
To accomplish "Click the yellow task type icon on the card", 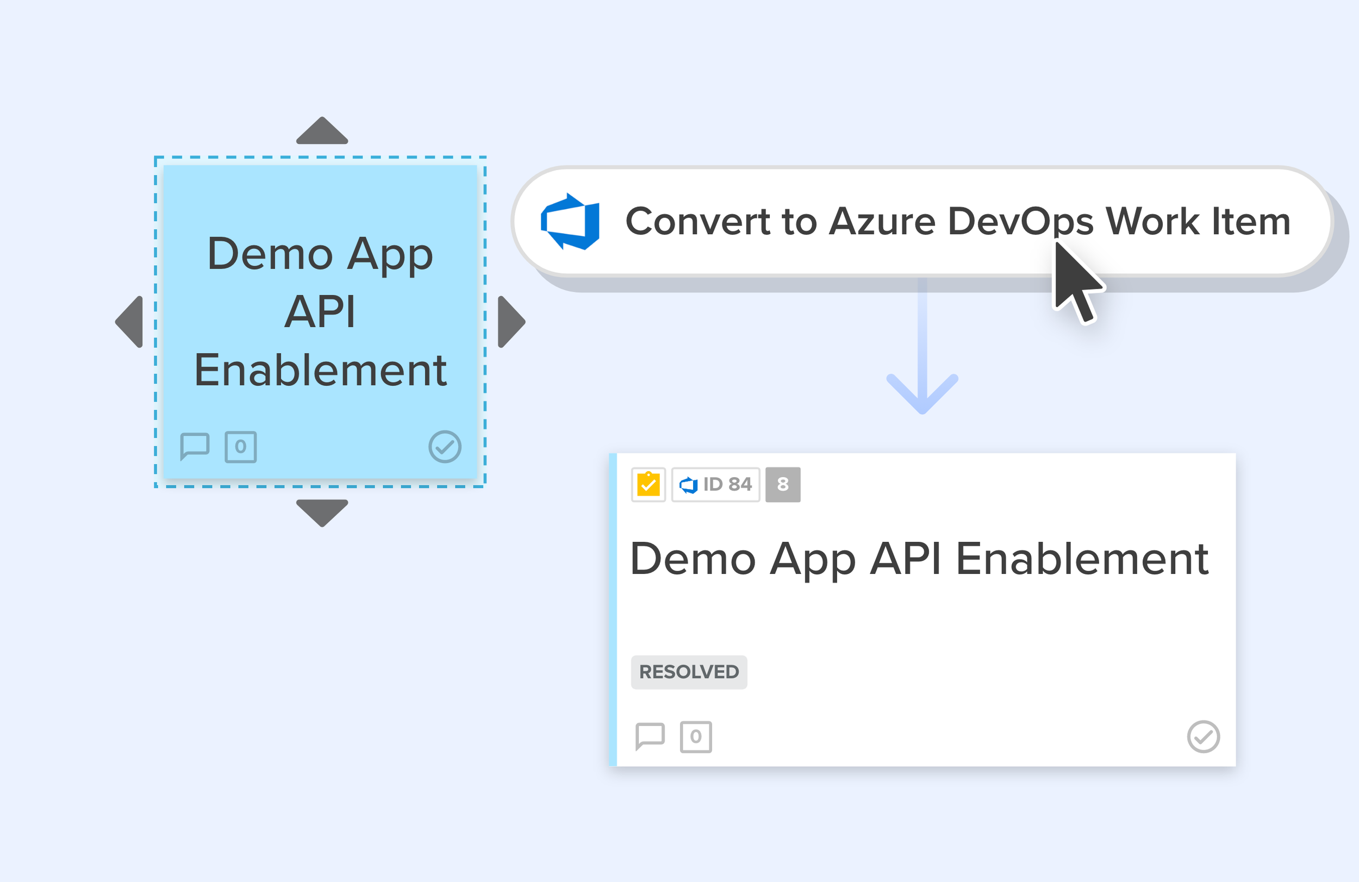I will tap(648, 485).
